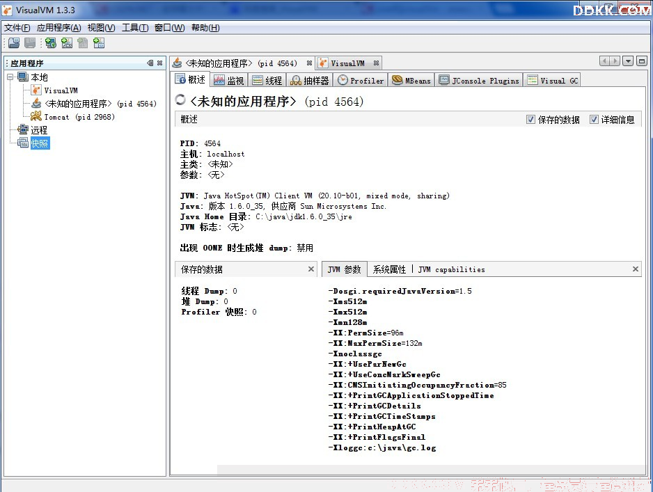653x492 pixels.
Task: Click the 线程 Dump: 0 line
Action: point(209,291)
